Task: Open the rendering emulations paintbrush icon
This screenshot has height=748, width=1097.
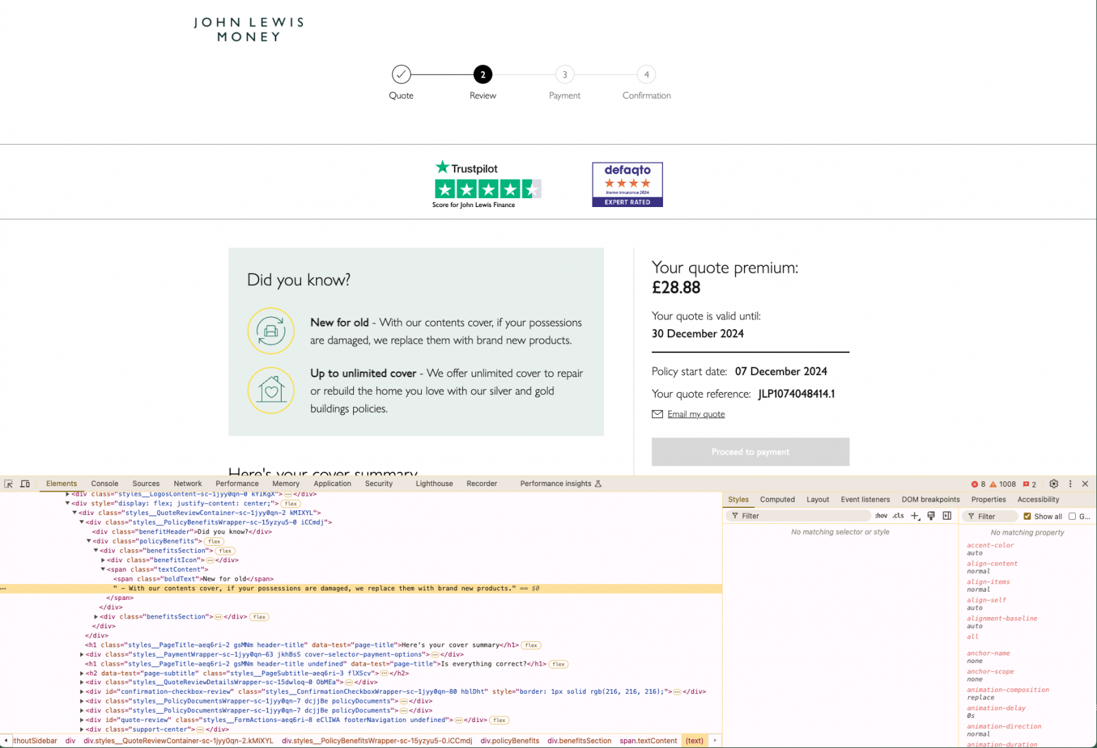Action: (x=931, y=516)
